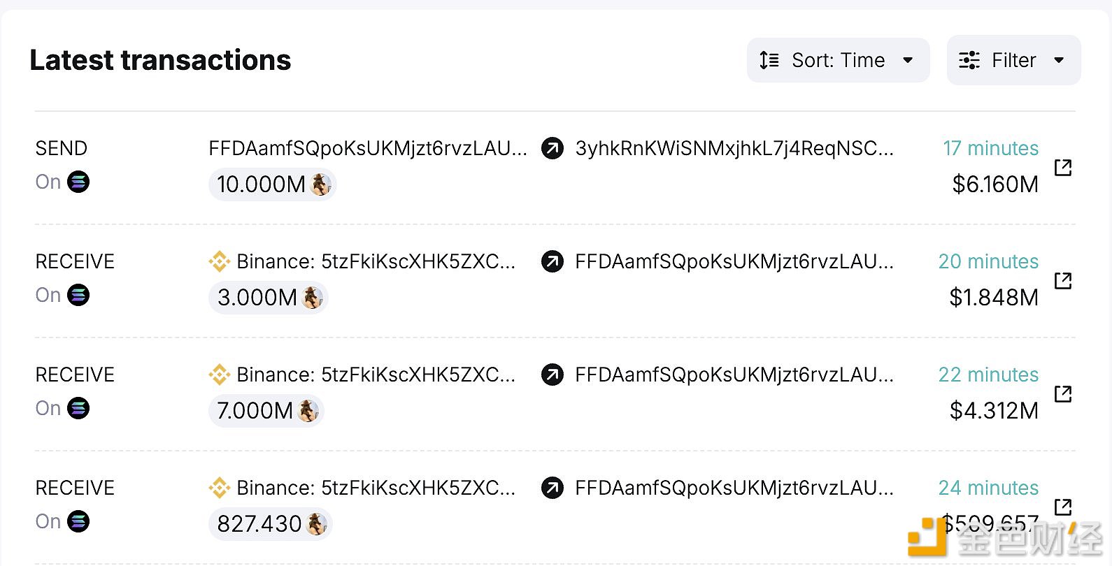Click the 17 minutes timestamp

tap(990, 148)
